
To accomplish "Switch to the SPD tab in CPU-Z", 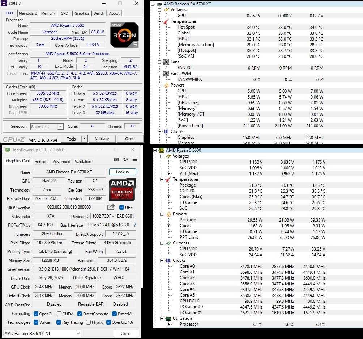I will 65,13.
